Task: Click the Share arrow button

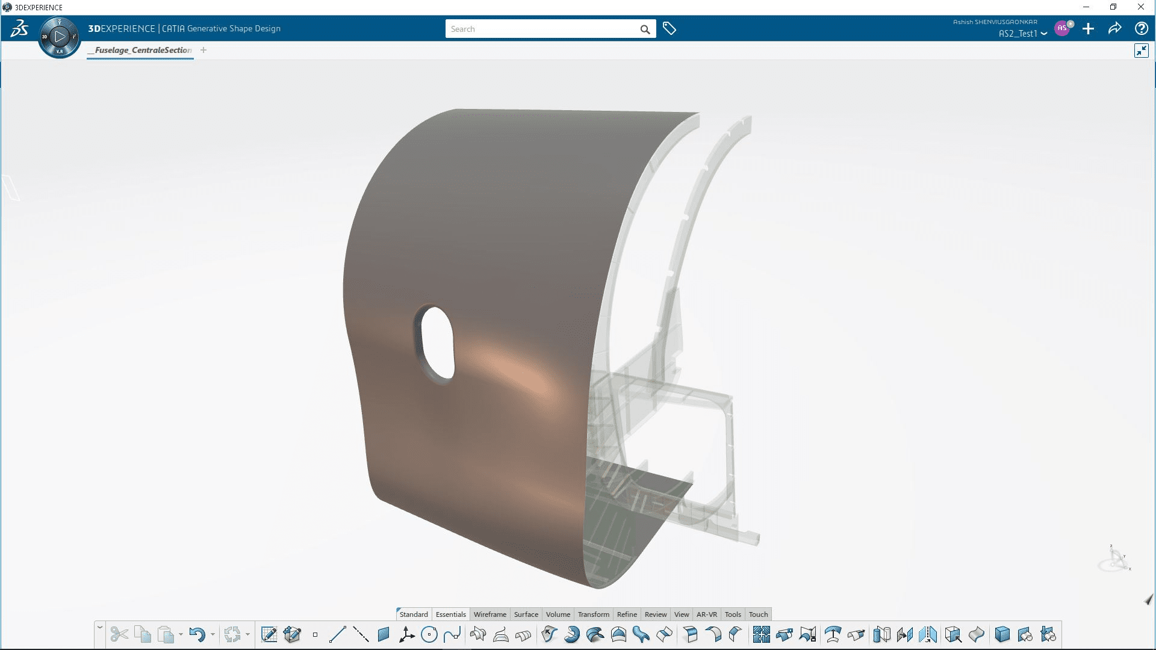Action: point(1114,28)
